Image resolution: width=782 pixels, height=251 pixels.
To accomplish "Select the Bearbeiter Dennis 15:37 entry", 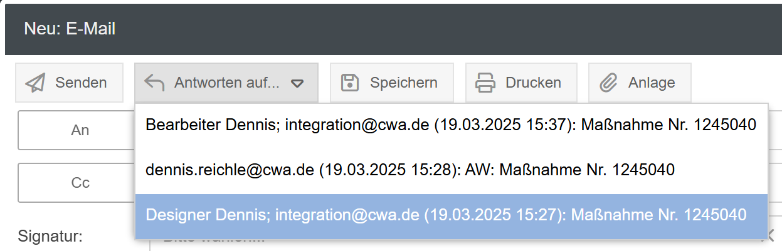I will tap(450, 125).
